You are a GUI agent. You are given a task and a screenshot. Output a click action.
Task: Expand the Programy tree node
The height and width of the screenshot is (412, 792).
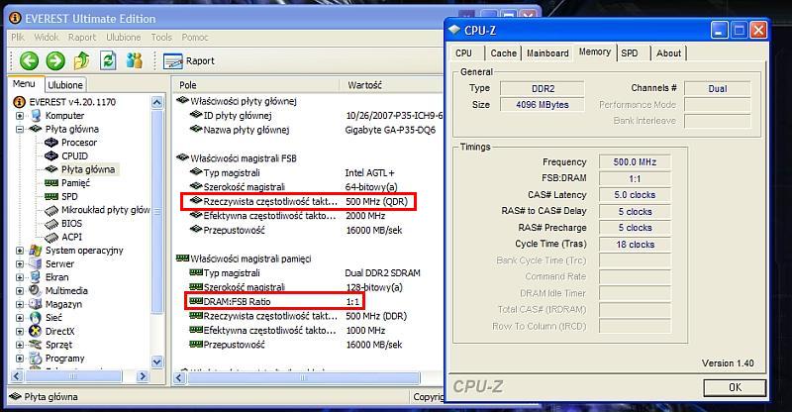[19, 359]
